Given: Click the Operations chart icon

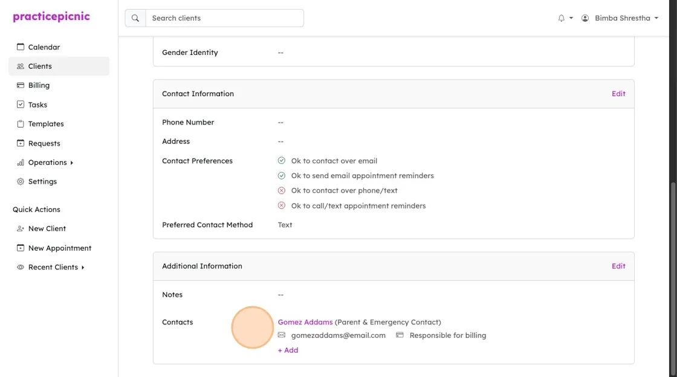Looking at the screenshot, I should click(21, 162).
